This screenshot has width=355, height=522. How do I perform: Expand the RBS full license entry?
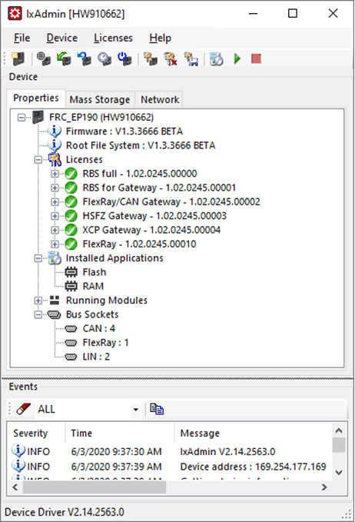pyautogui.click(x=55, y=174)
